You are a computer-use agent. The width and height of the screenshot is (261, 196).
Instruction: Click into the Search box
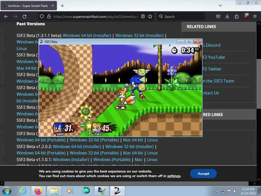click(181, 17)
